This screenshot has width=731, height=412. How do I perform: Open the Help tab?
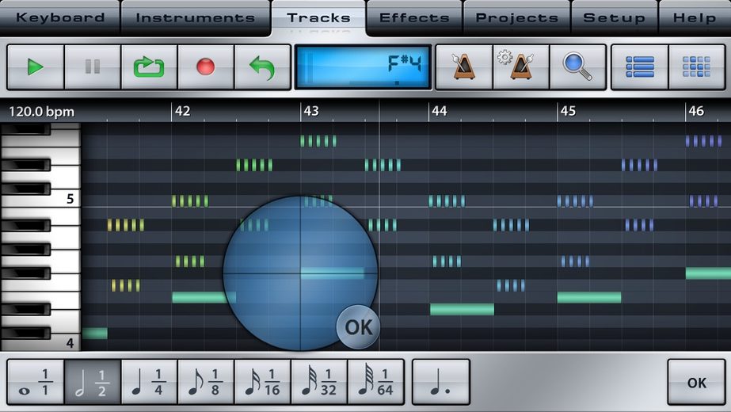click(694, 17)
